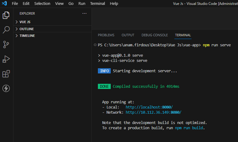Image resolution: width=238 pixels, height=142 pixels.
Task: Open the http://localhost:8080/ link
Action: click(149, 107)
